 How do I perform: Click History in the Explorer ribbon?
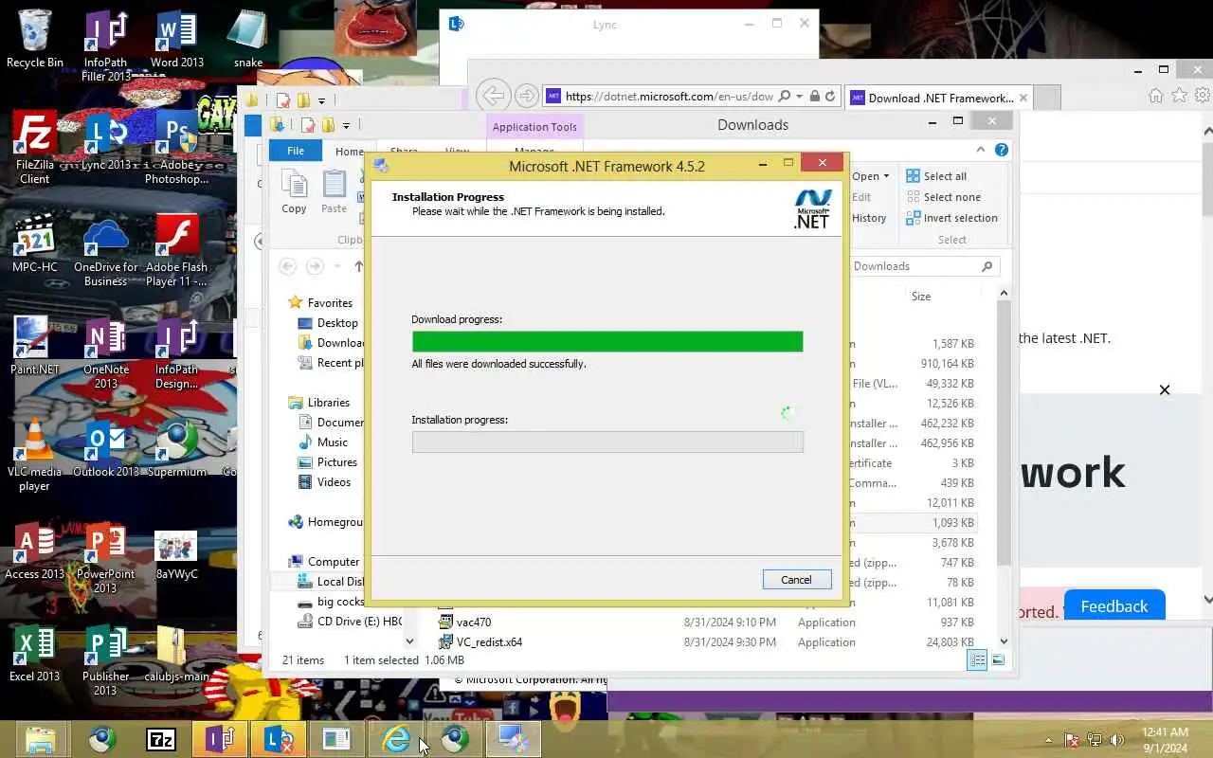(869, 218)
